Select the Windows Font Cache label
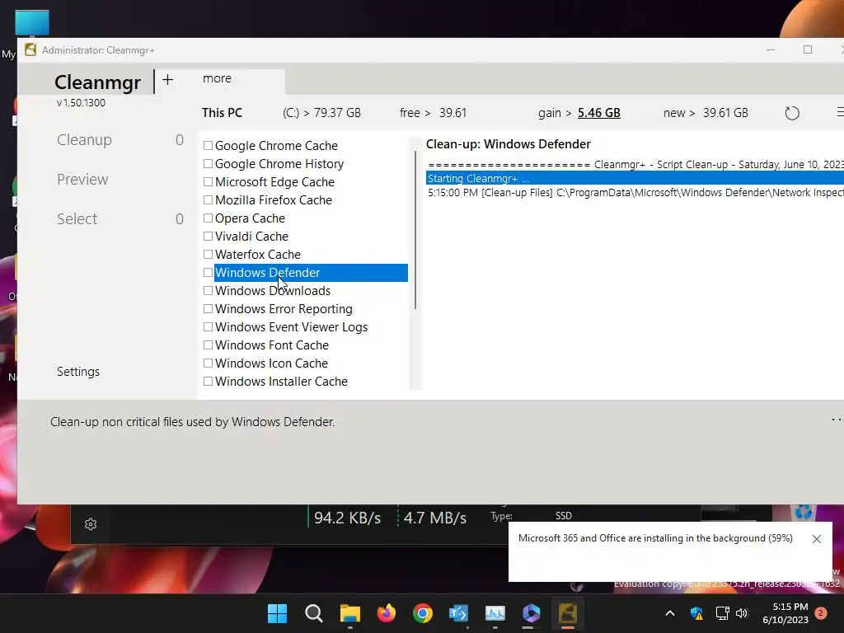The image size is (844, 633). point(272,345)
